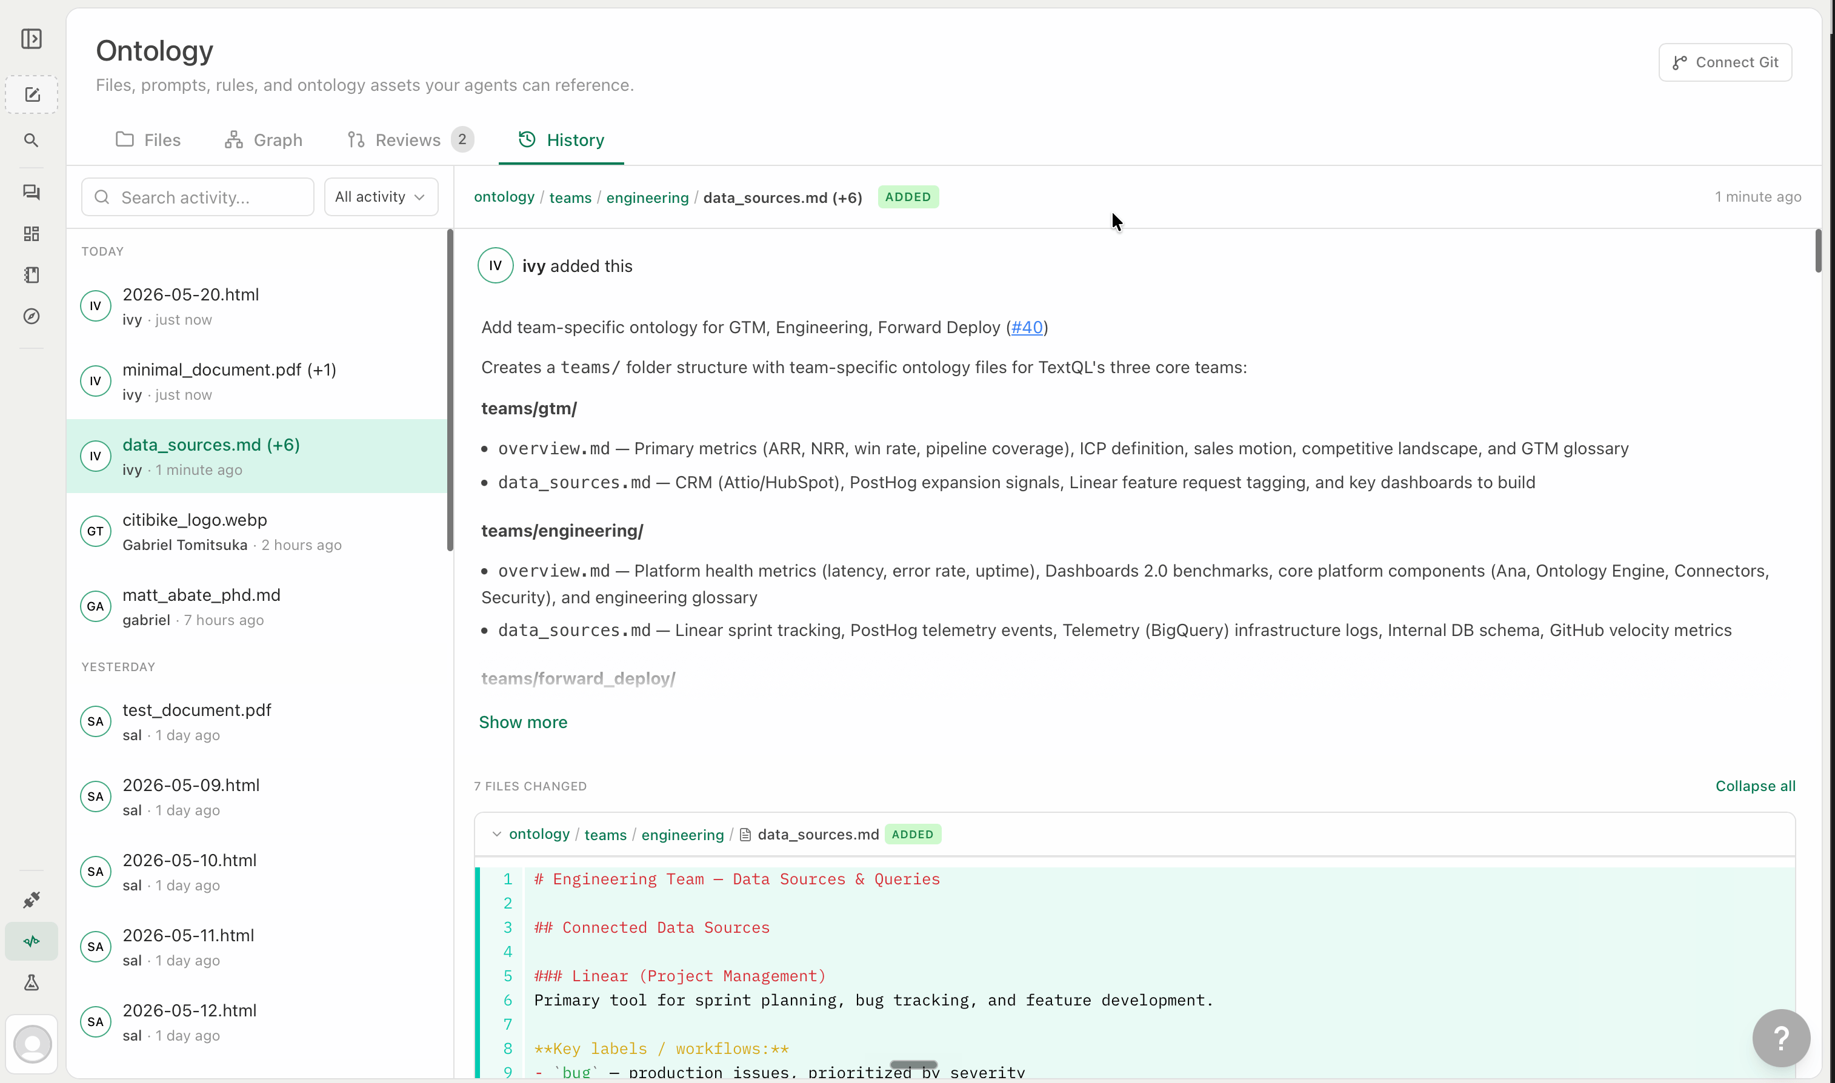Click the Reviews count badge 2
This screenshot has height=1083, width=1835.
[462, 139]
